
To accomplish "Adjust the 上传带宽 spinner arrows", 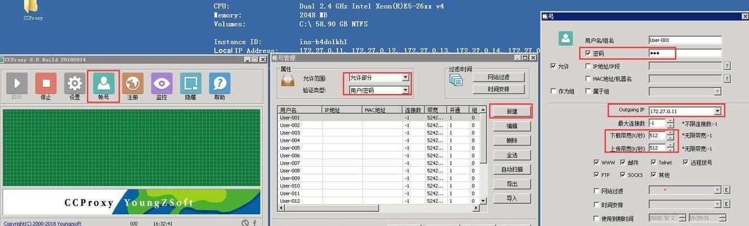I will [x=670, y=148].
